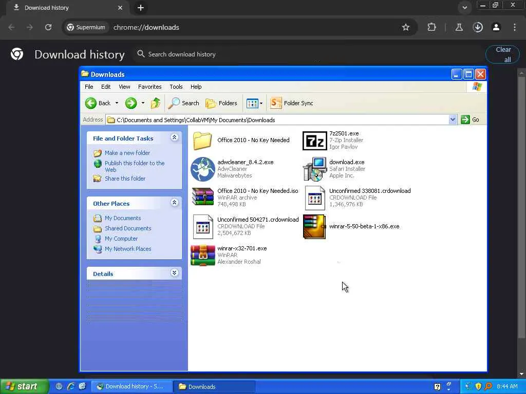Open the Views dropdown arrow
The height and width of the screenshot is (394, 526).
261,104
